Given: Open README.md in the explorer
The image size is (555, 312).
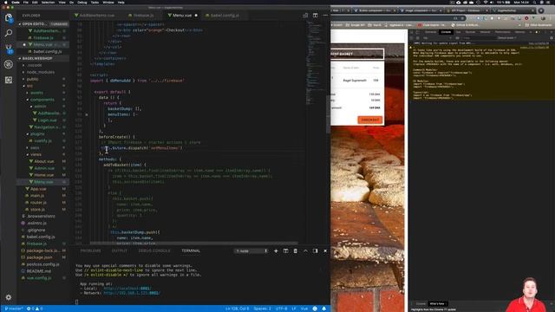Looking at the screenshot, I should coord(38,271).
